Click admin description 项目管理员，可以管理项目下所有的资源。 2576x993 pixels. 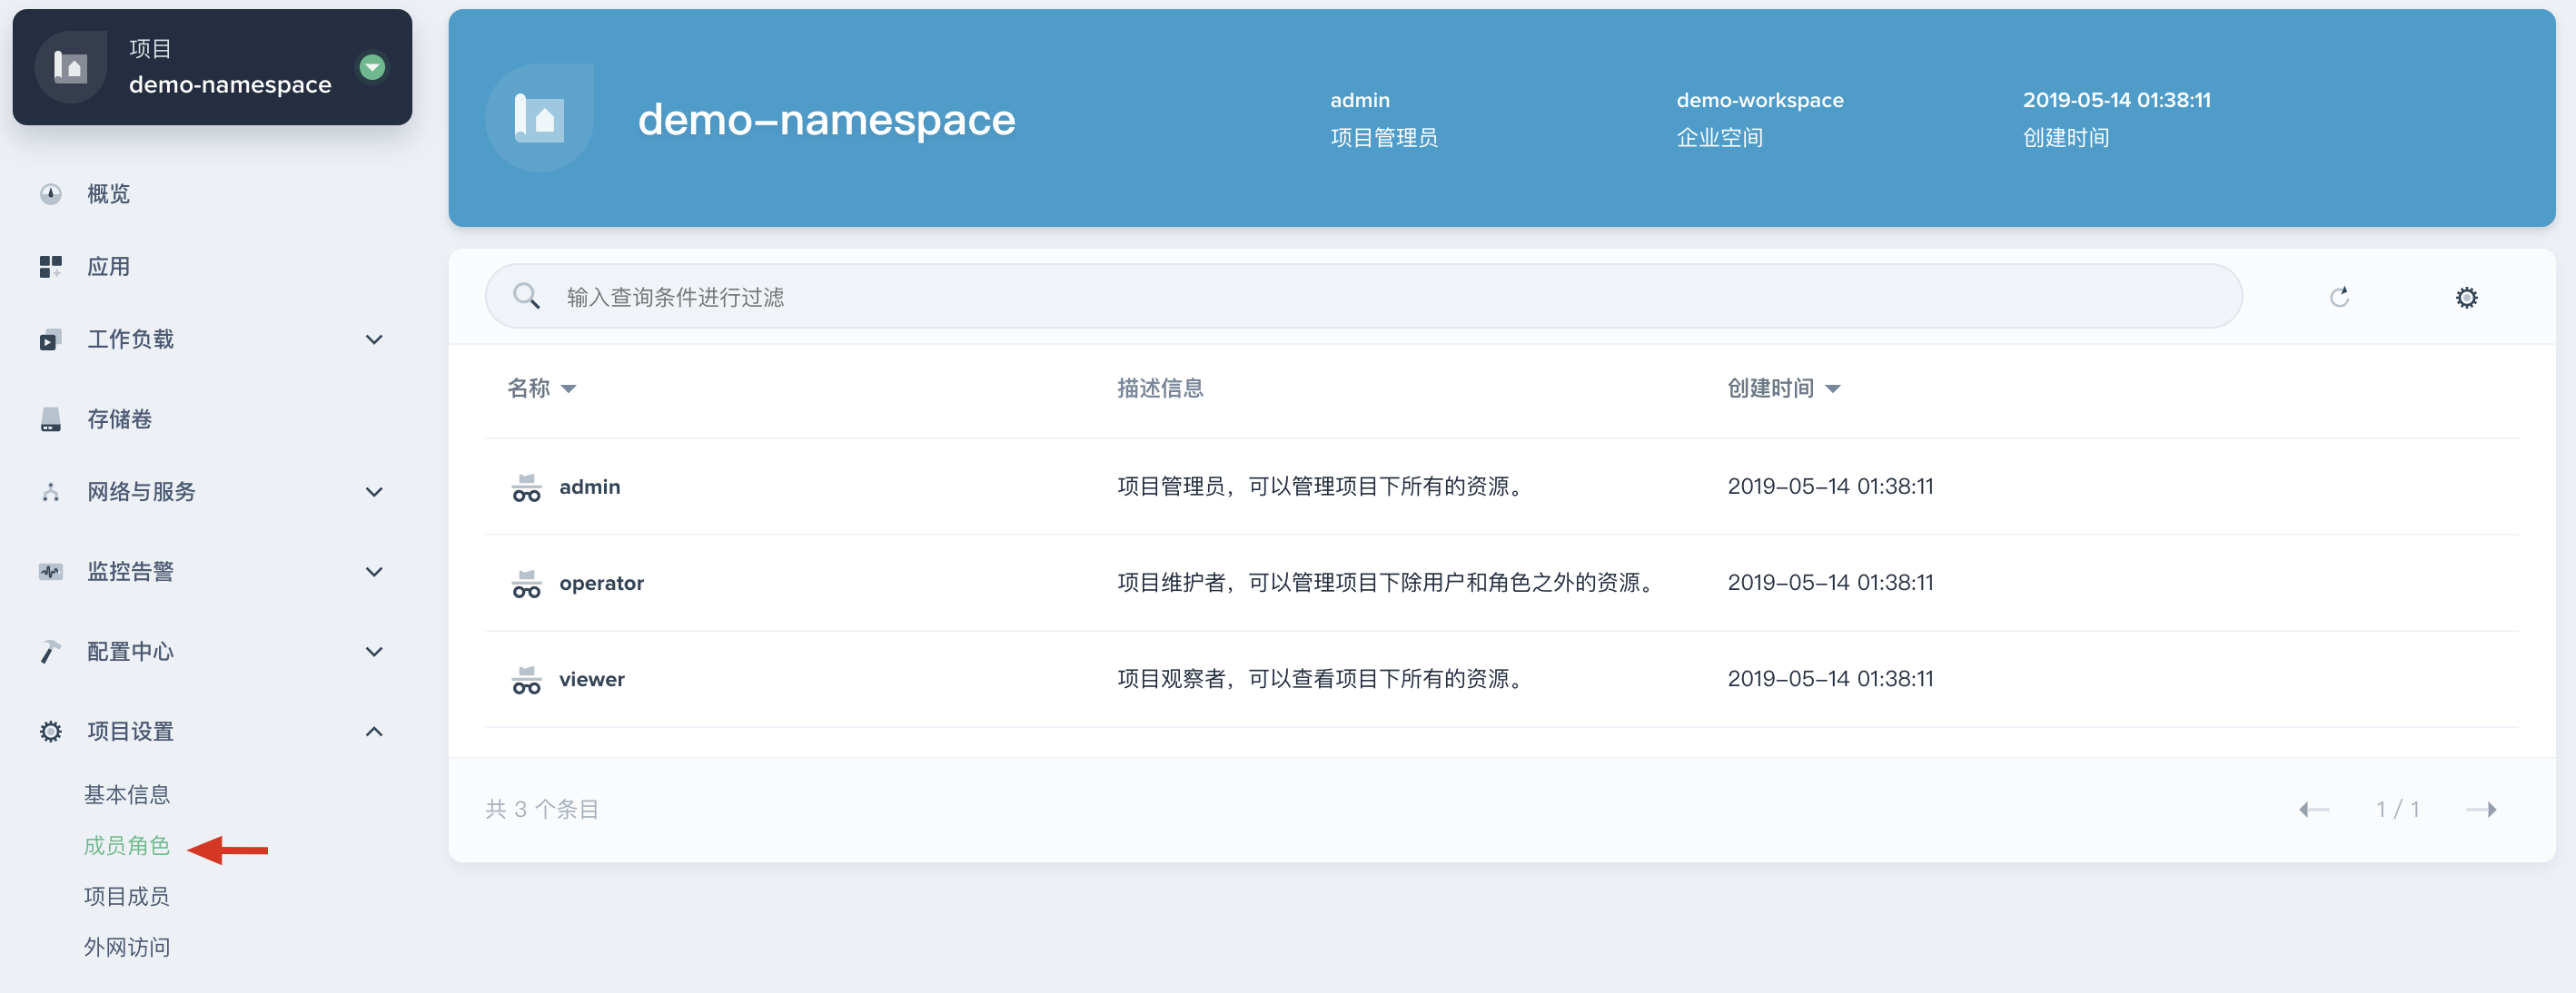point(1322,487)
